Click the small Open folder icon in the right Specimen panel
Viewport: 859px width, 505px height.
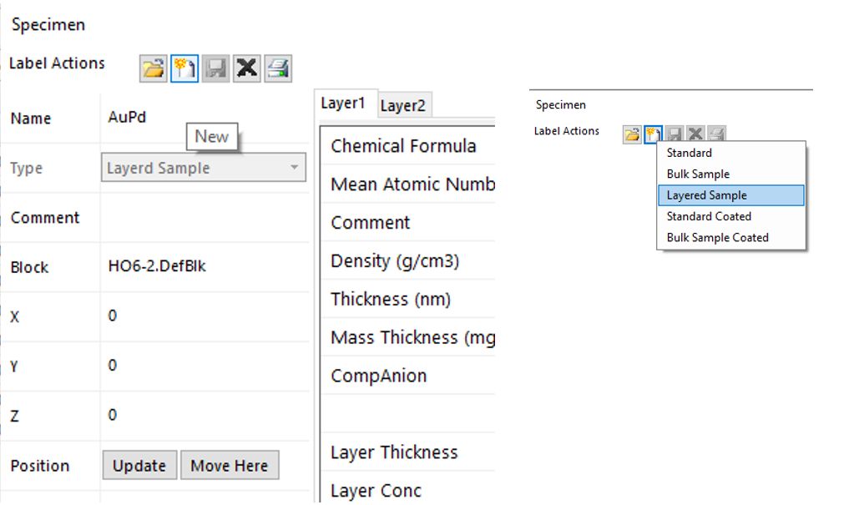pyautogui.click(x=632, y=134)
